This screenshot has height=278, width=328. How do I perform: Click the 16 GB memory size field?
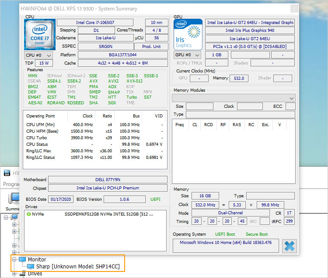tap(205, 196)
